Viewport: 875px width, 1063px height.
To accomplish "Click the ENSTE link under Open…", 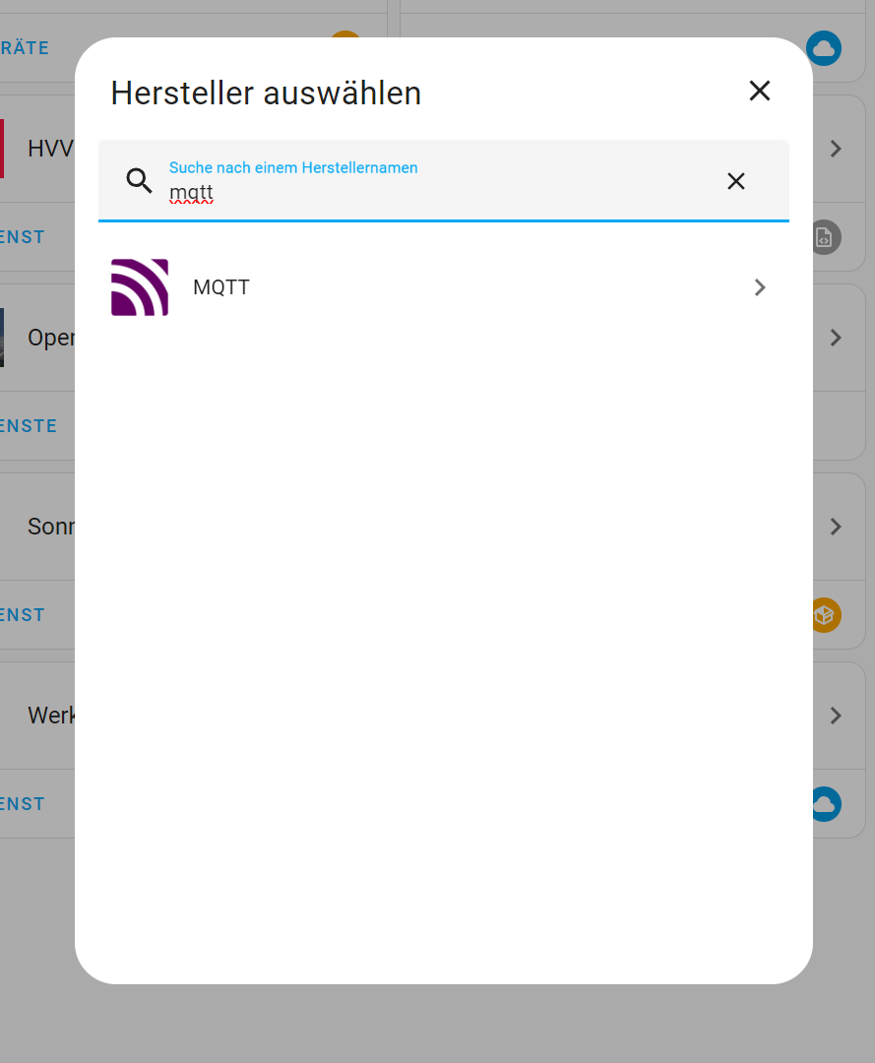I will [x=29, y=426].
